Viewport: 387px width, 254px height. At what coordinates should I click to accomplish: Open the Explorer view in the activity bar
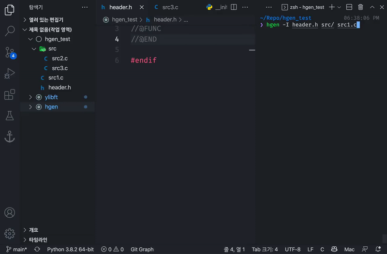coord(9,10)
